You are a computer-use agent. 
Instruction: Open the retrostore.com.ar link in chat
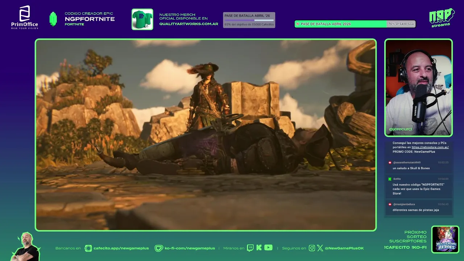430,147
